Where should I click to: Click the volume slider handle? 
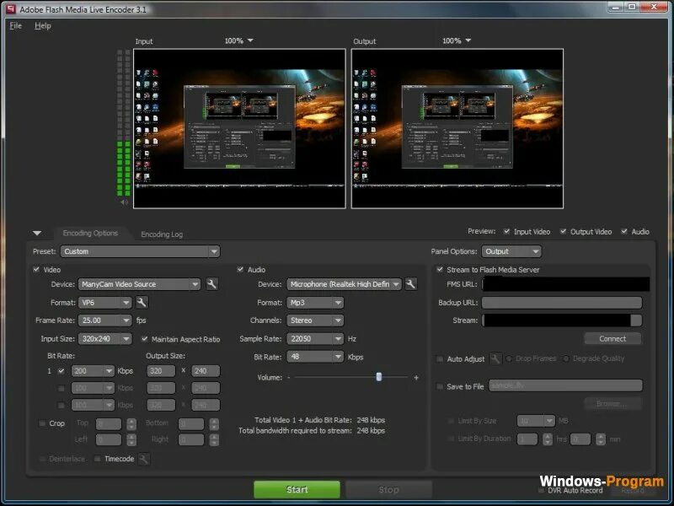[x=378, y=377]
